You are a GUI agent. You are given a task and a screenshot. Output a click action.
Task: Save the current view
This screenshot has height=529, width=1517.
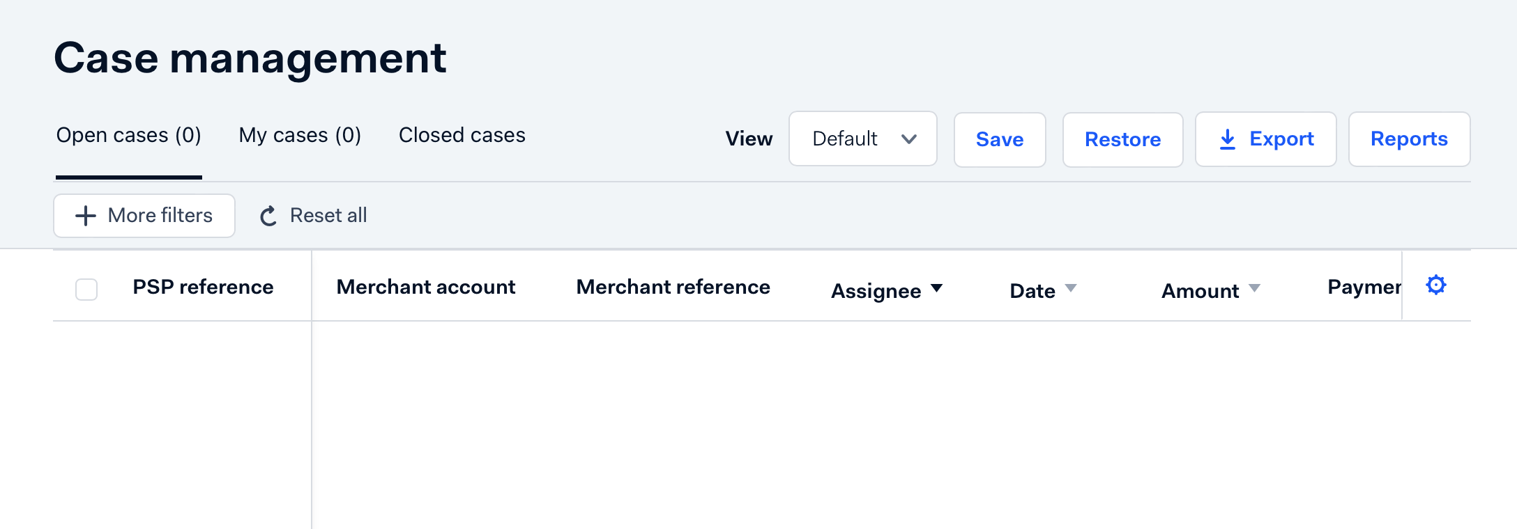(x=1000, y=139)
